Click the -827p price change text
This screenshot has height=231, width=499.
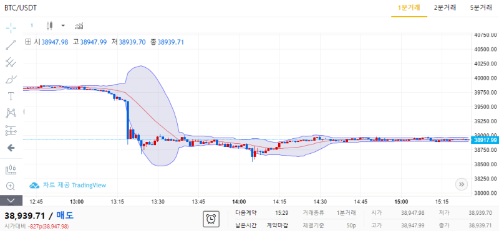point(48,226)
